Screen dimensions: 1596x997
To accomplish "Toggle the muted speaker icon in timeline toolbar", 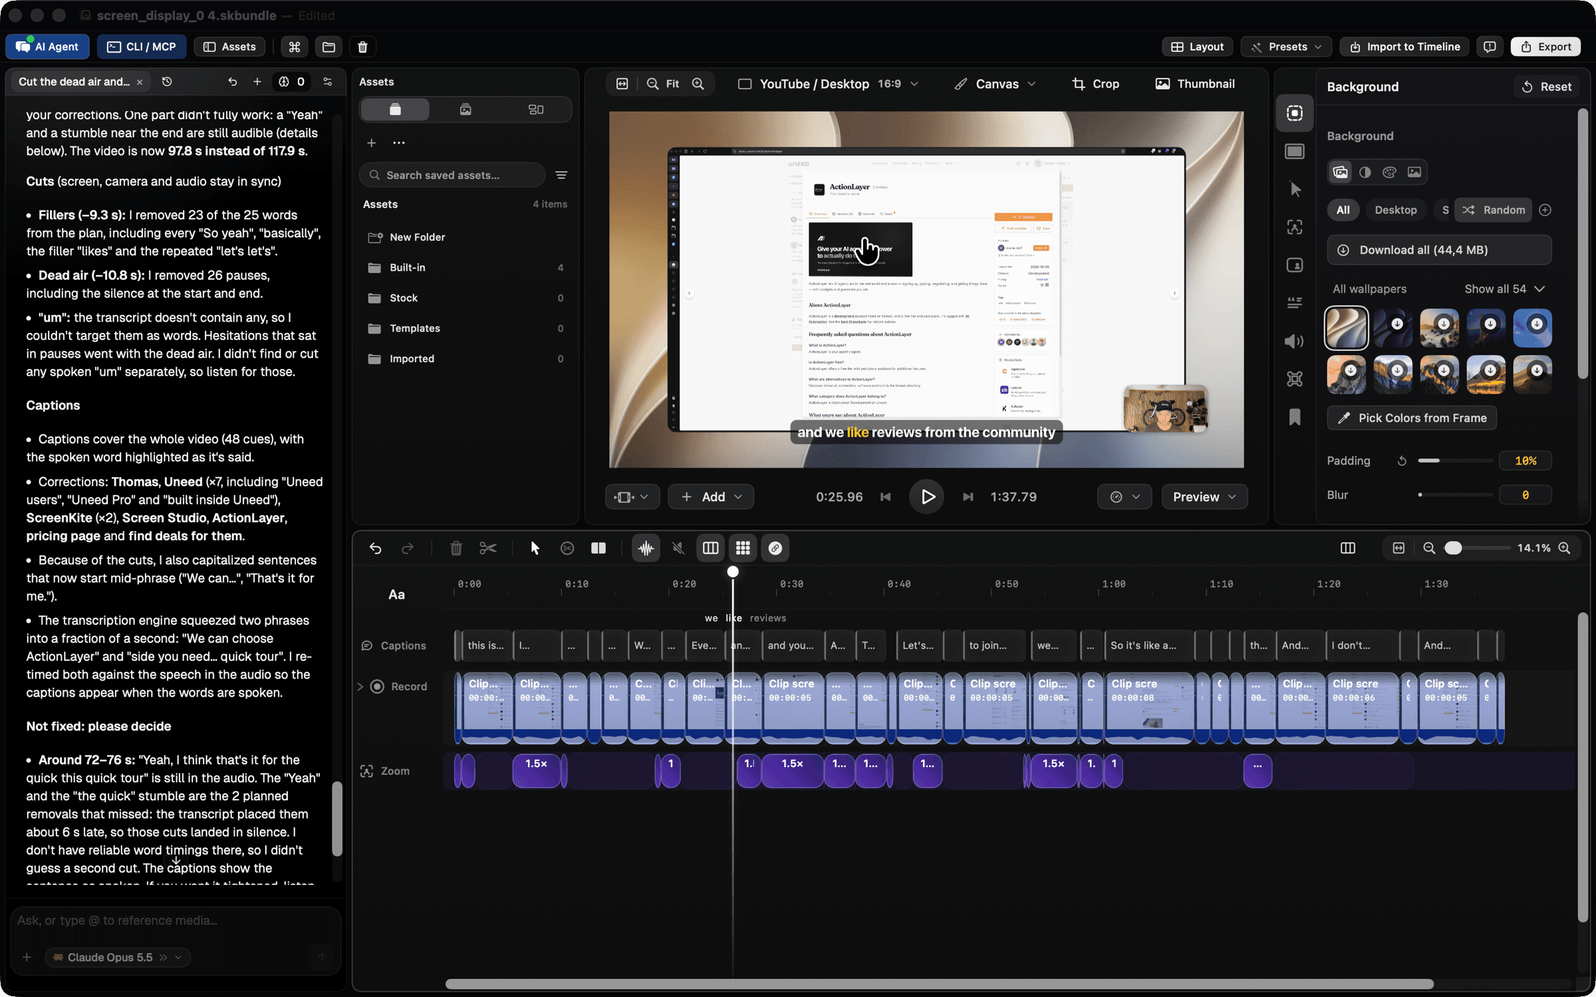I will tap(678, 548).
